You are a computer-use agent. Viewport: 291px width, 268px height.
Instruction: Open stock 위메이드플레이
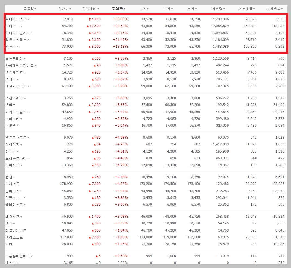(18, 33)
